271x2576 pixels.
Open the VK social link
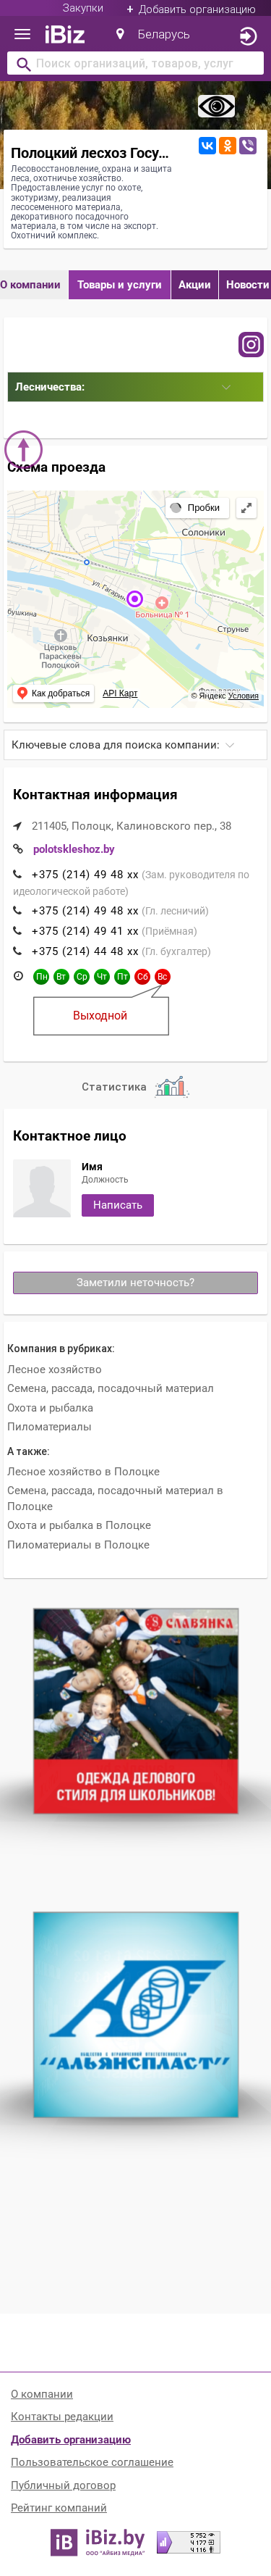[207, 146]
